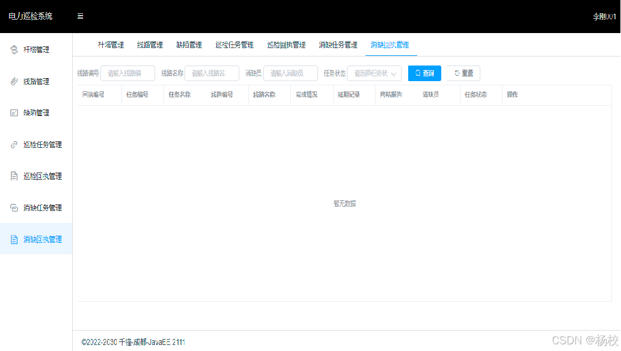The height and width of the screenshot is (351, 621).
Task: Select the 巡检回执管理 document icon
Action: 15,175
